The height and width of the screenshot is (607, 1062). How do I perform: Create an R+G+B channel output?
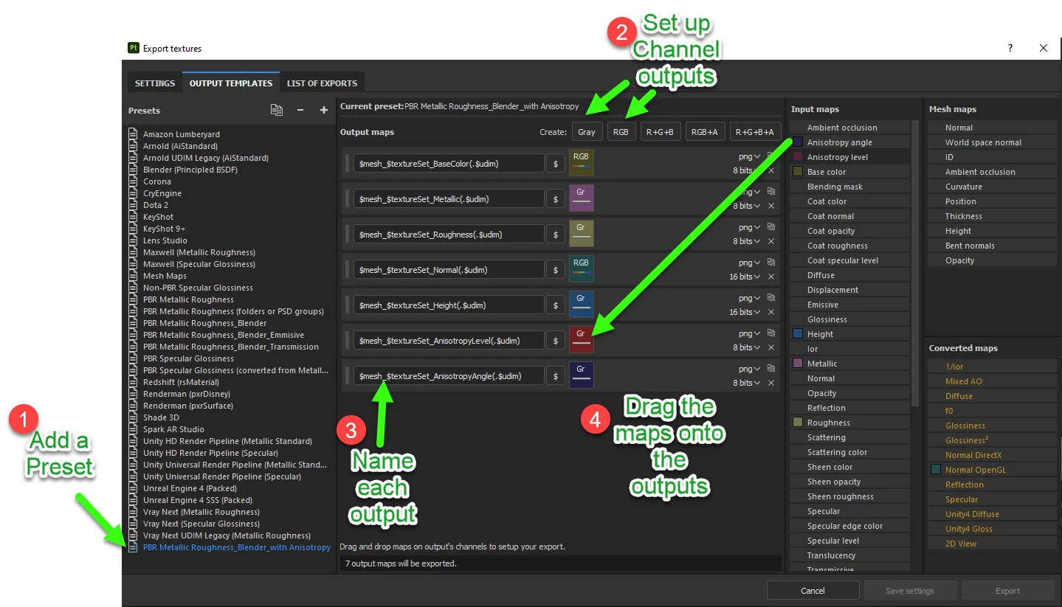point(660,132)
